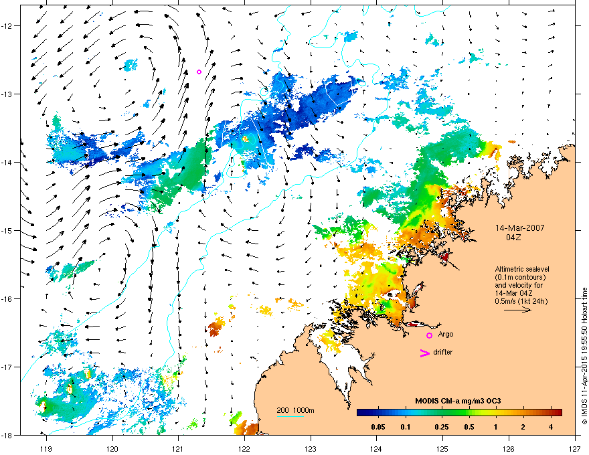The width and height of the screenshot is (589, 455).
Task: Click the cyan depth contour legend line
Action: pos(290,417)
